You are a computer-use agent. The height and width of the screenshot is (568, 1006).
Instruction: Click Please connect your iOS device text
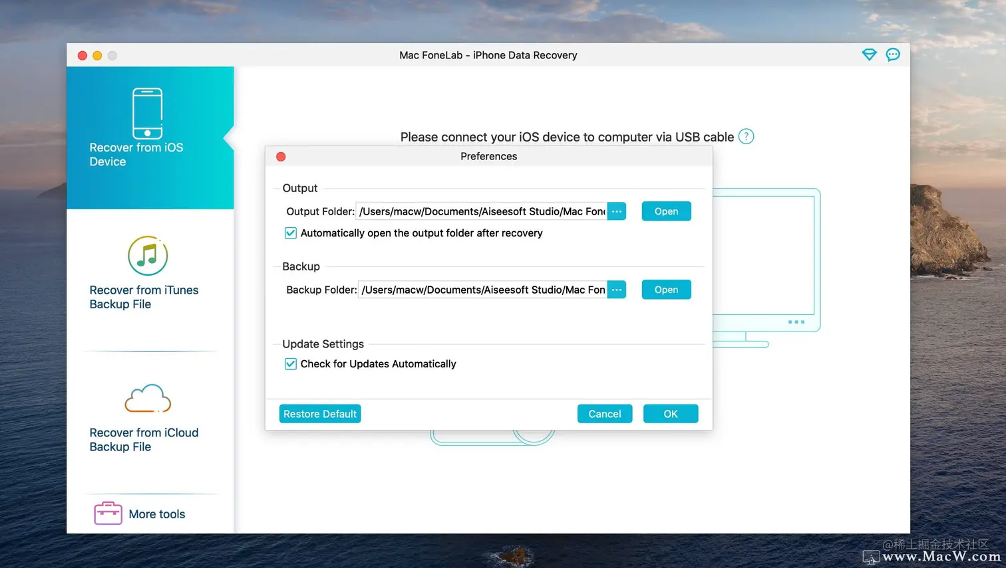[567, 137]
